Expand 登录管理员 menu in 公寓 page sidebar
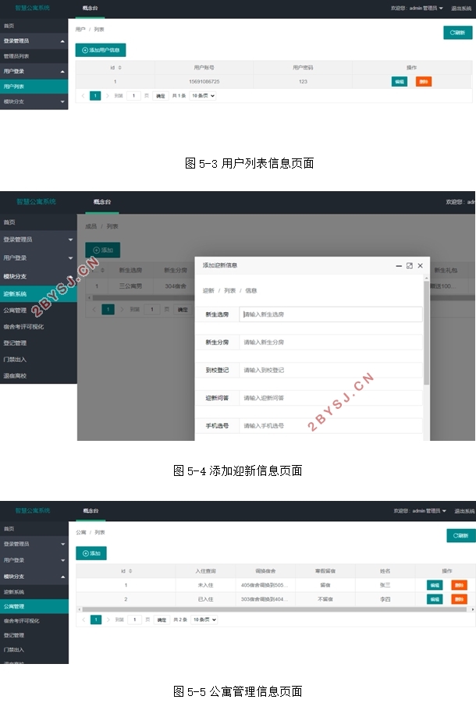The width and height of the screenshot is (476, 703). 34,544
